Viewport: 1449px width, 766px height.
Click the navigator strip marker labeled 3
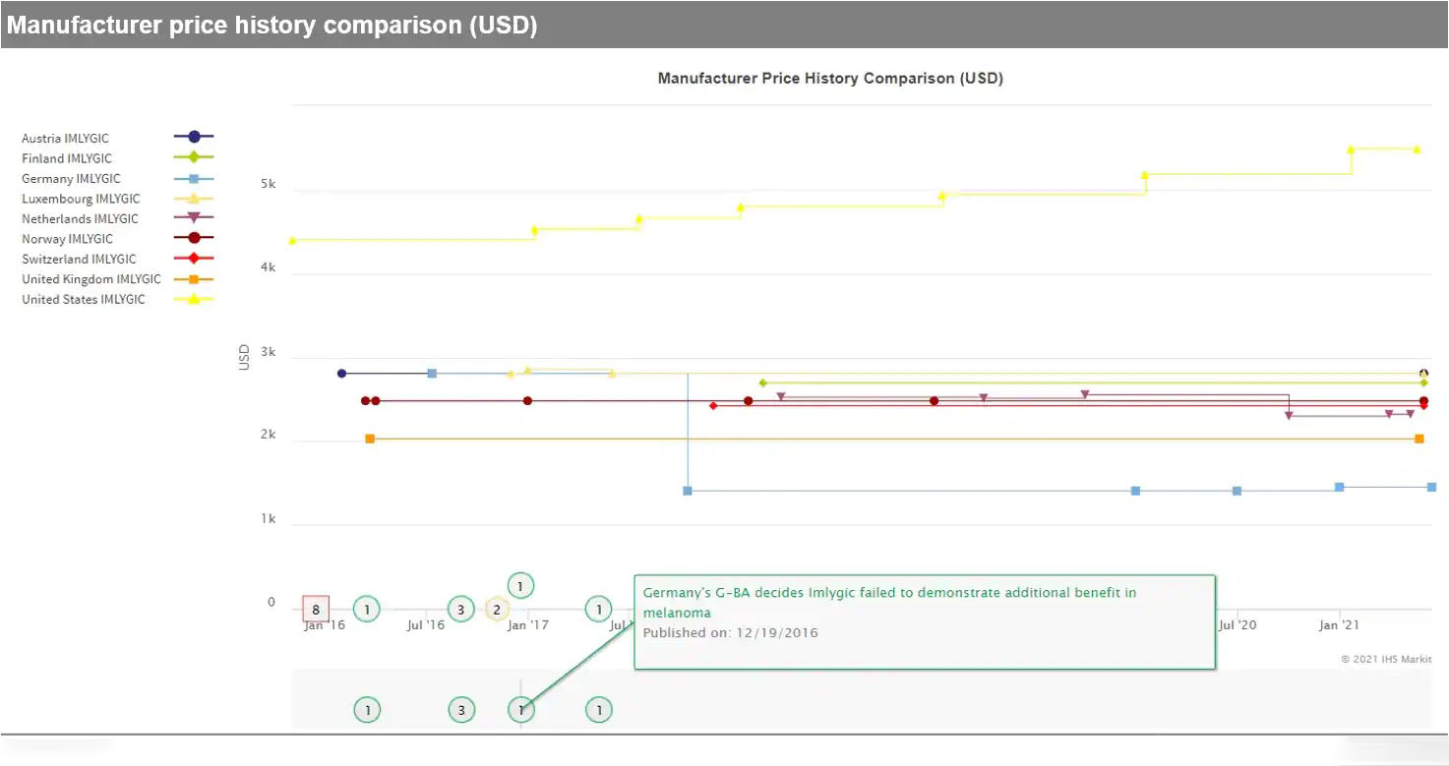pyautogui.click(x=460, y=710)
